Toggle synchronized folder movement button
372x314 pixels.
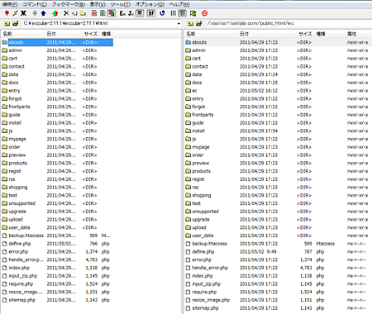[x=193, y=13]
